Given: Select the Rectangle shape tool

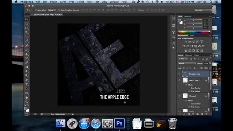Looking at the screenshot, I should (27, 93).
